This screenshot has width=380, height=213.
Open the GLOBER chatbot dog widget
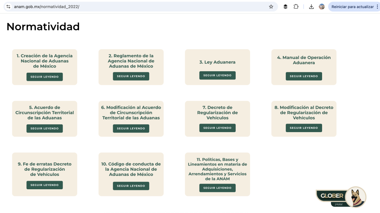point(341,197)
